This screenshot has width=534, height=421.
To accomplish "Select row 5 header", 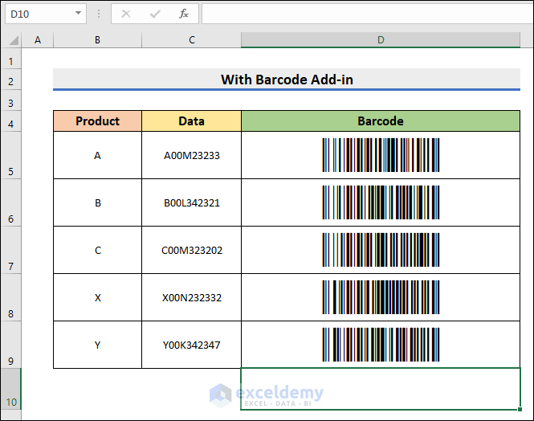I will [11, 155].
